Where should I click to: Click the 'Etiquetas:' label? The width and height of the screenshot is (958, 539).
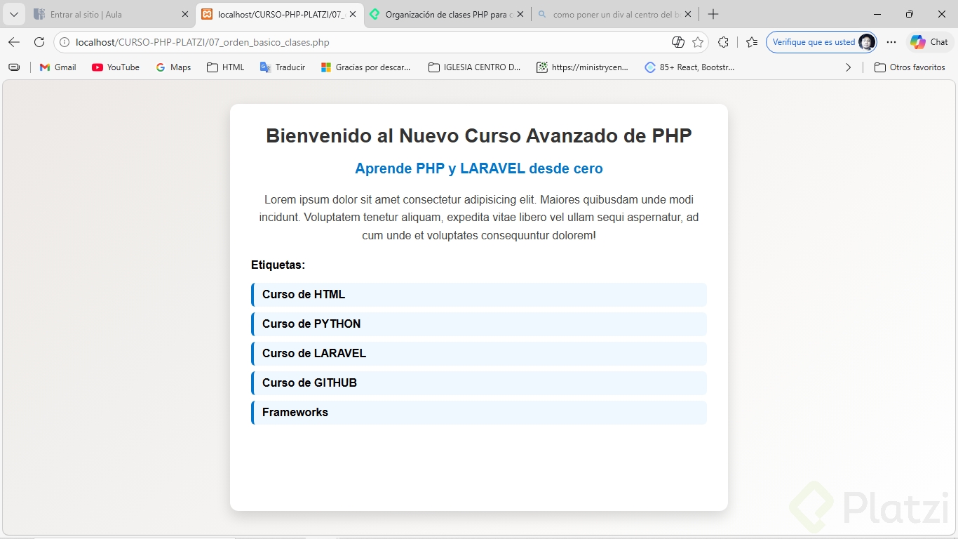tap(278, 265)
